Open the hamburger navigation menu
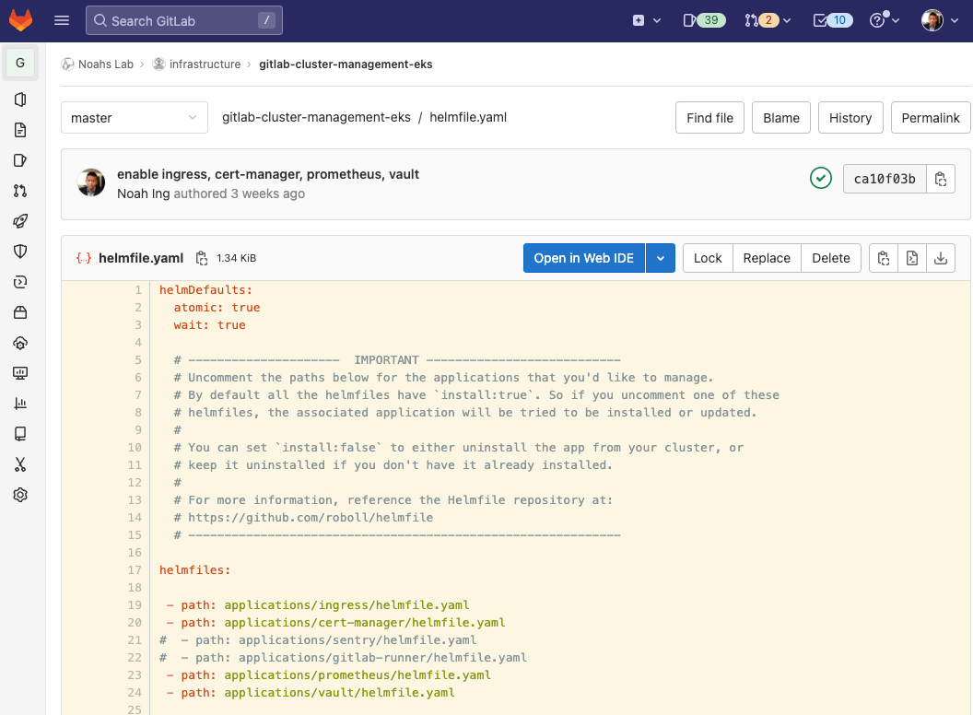This screenshot has height=715, width=973. (61, 19)
